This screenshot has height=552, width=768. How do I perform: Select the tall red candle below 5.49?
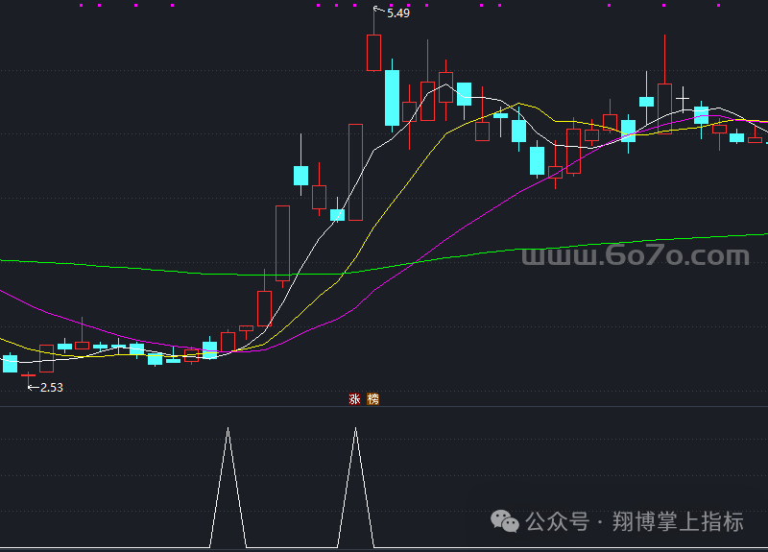[373, 53]
